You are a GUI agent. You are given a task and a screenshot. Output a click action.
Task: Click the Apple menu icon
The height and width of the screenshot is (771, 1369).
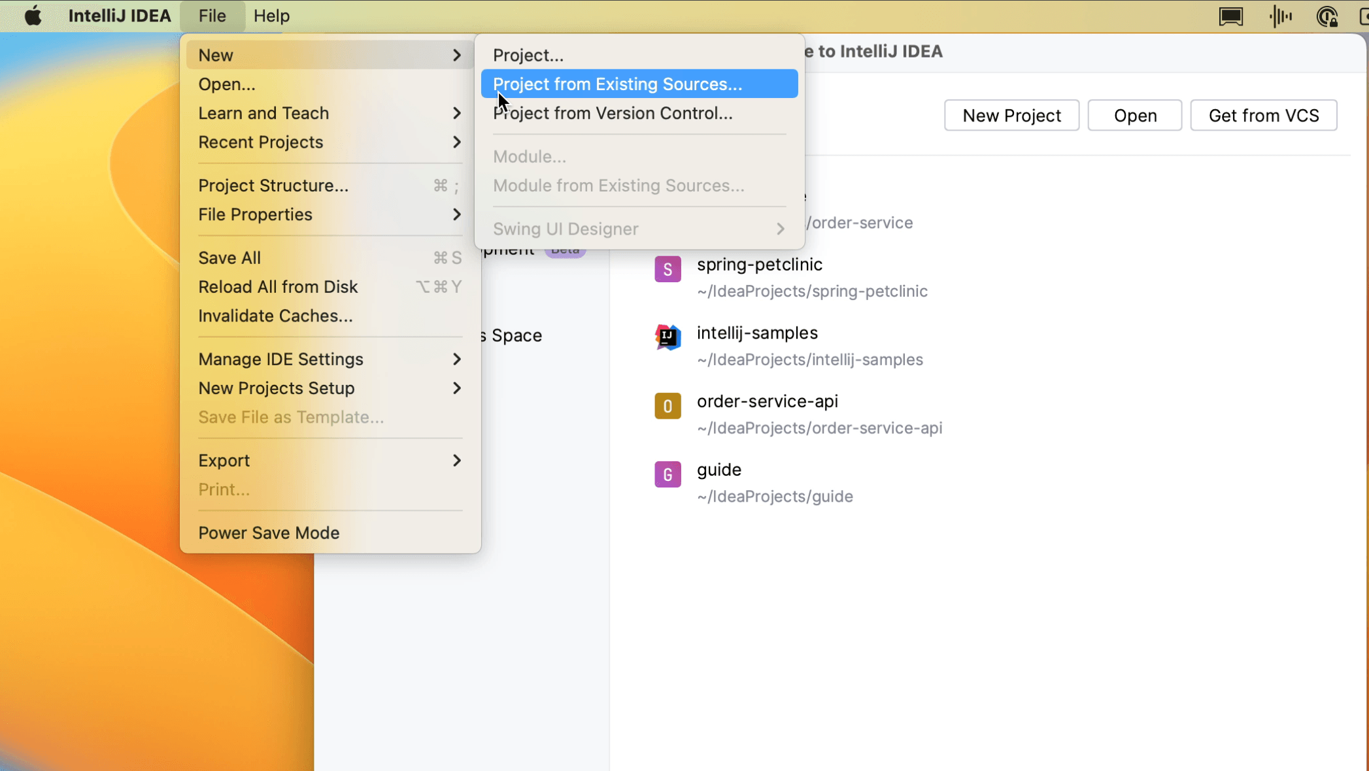coord(32,15)
